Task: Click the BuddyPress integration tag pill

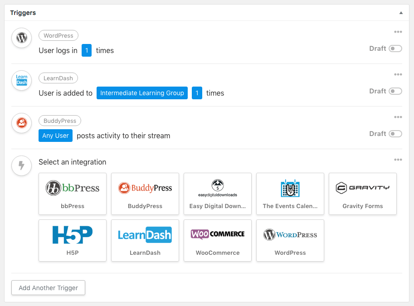Action: click(x=60, y=121)
